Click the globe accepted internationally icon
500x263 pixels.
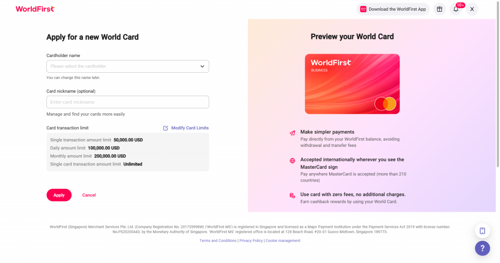[x=292, y=161]
